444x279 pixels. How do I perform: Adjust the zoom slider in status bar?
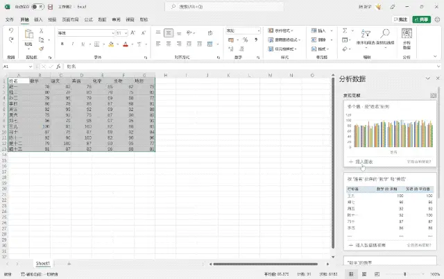tap(405, 274)
